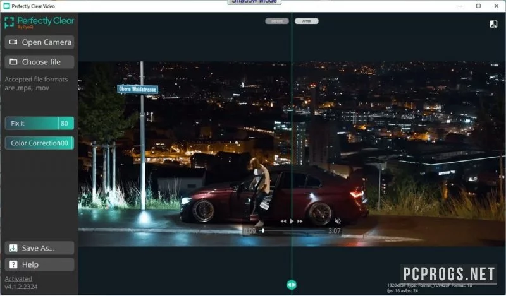
Task: Click the app icon in title bar
Action: coord(6,6)
